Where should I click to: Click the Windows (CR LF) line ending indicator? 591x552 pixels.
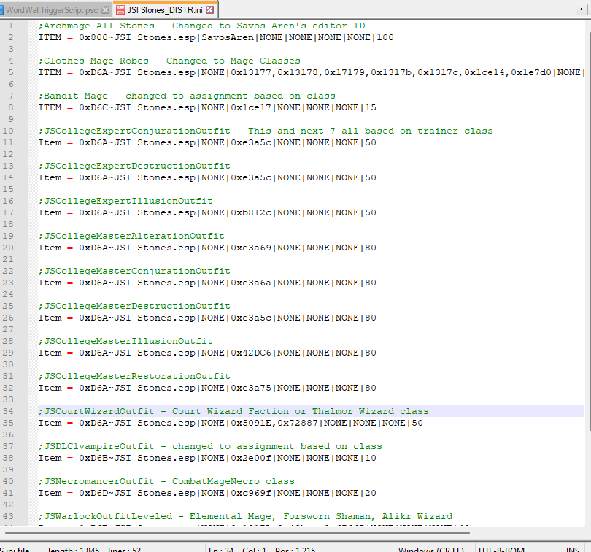431,549
